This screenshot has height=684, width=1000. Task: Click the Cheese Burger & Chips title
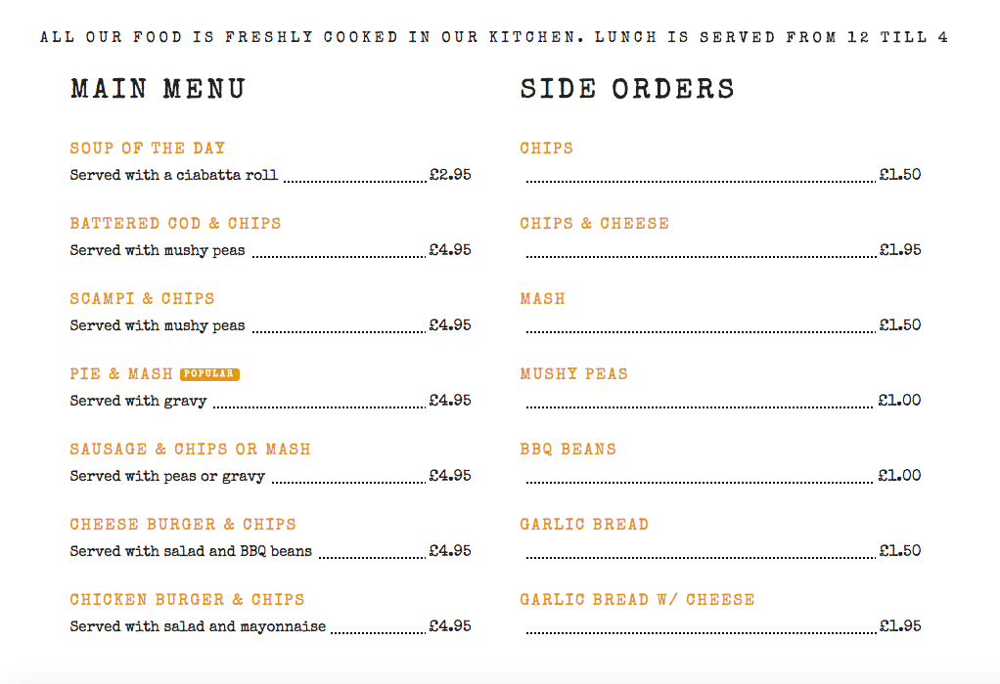tap(183, 525)
